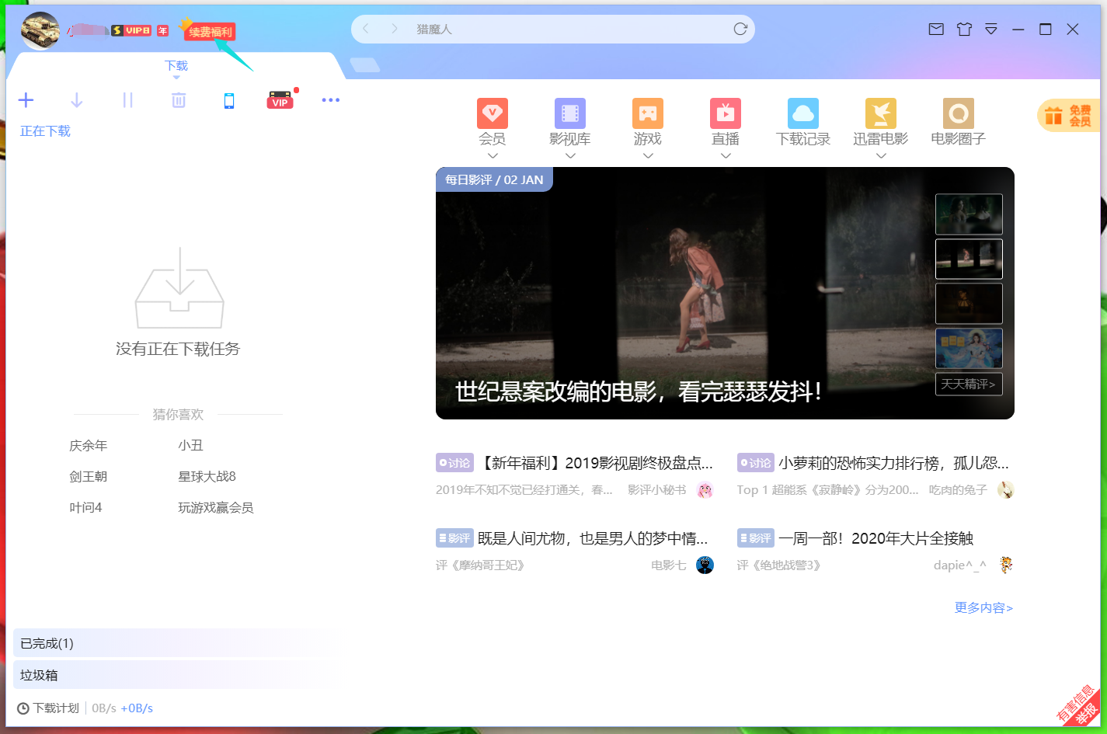Open 更多内容 for additional articles

click(x=983, y=607)
